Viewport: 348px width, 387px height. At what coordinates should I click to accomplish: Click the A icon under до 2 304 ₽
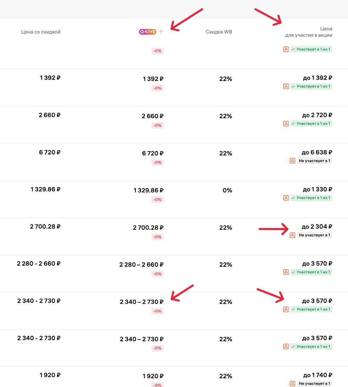point(292,235)
